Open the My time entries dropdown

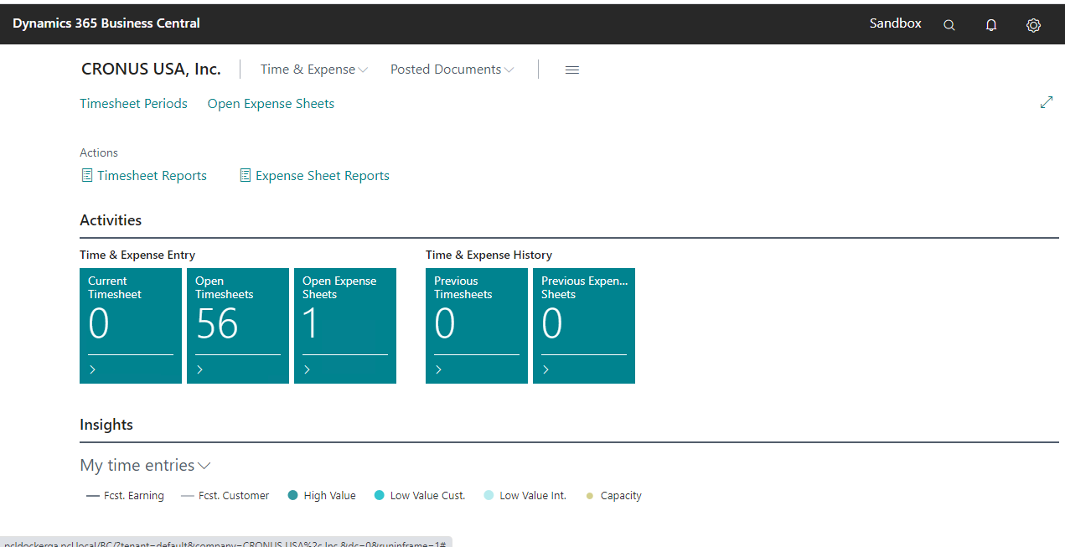[145, 466]
